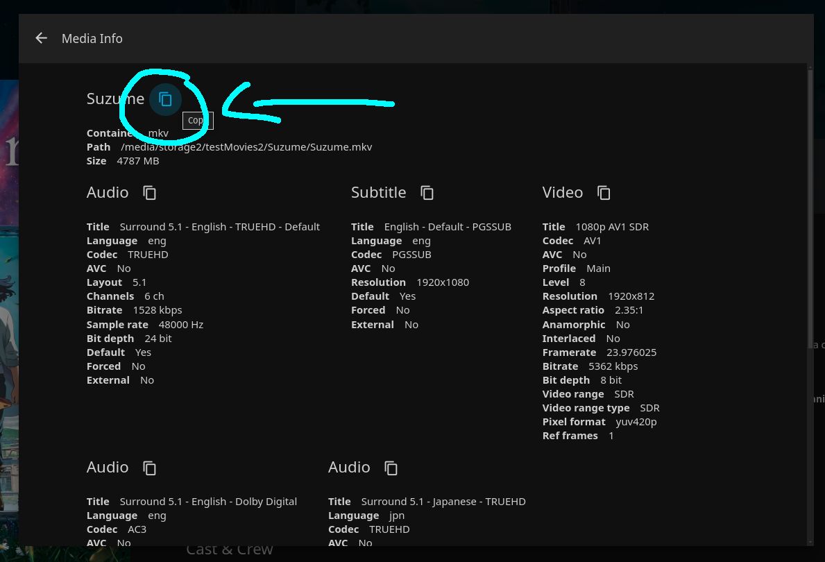Image resolution: width=825 pixels, height=562 pixels.
Task: Copy the English TRUEHD Audio stream info
Action: tap(150, 193)
